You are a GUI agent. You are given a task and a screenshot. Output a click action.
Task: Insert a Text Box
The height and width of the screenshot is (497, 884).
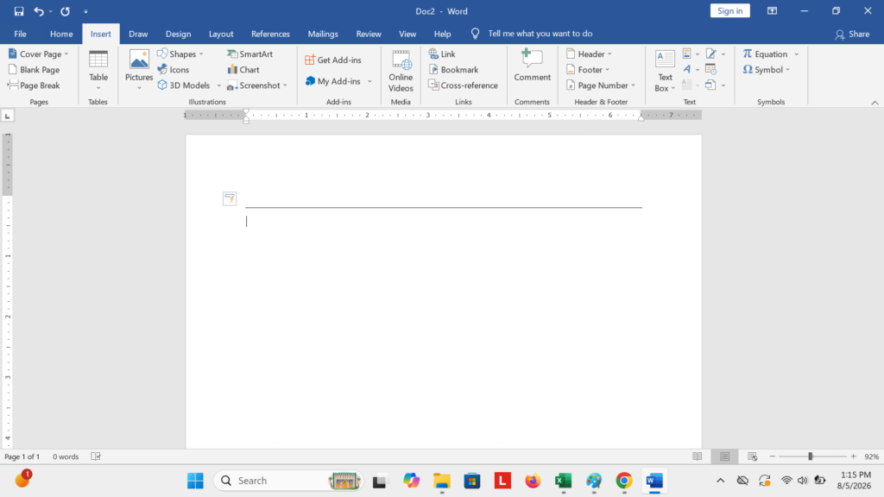coord(665,71)
